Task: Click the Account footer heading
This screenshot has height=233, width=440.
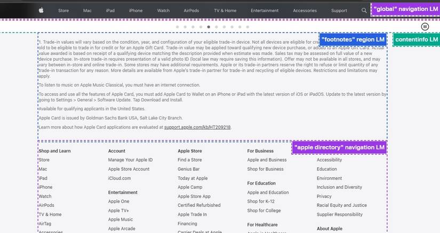Action: tap(117, 151)
